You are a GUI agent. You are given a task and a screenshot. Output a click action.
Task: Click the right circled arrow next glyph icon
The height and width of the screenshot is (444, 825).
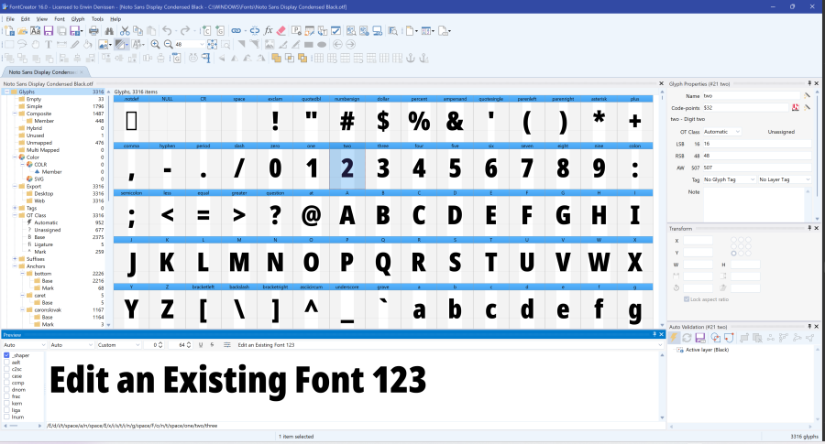point(350,45)
